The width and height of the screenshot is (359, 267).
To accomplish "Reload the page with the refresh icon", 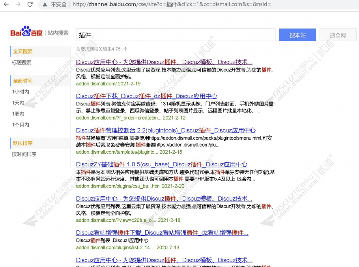I will click(x=30, y=4).
